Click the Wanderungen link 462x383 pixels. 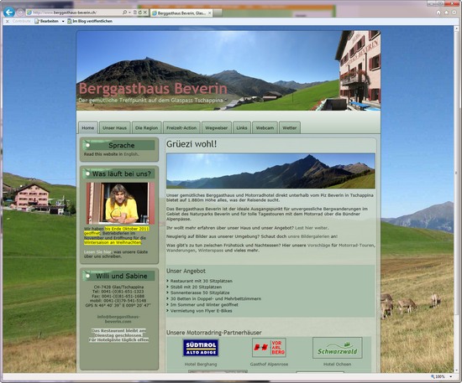[181, 251]
